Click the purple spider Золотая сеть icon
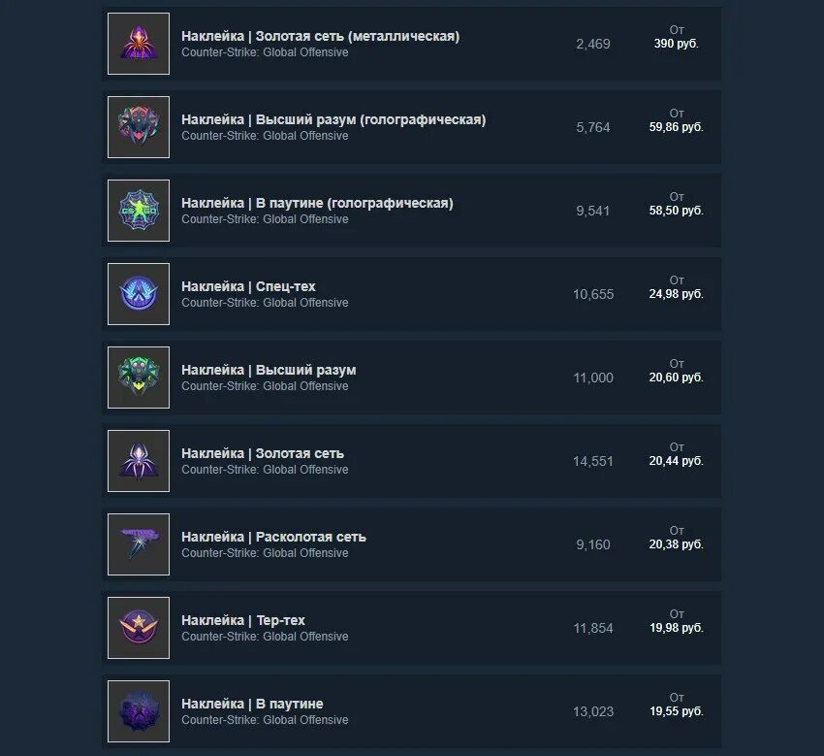824x756 pixels. (139, 461)
